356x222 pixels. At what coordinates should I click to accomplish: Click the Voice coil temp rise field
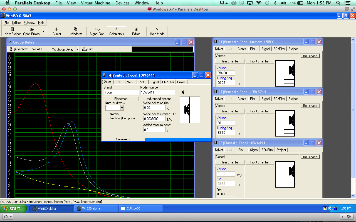(x=154, y=107)
